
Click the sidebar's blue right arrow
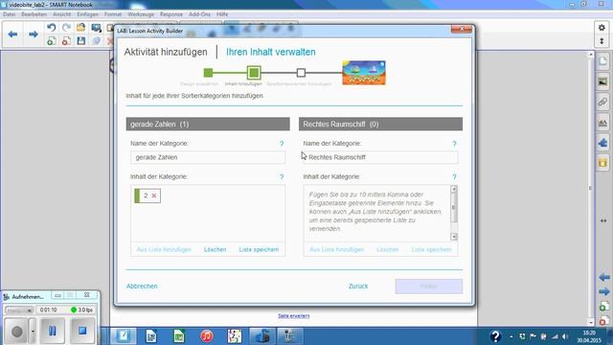pos(604,291)
